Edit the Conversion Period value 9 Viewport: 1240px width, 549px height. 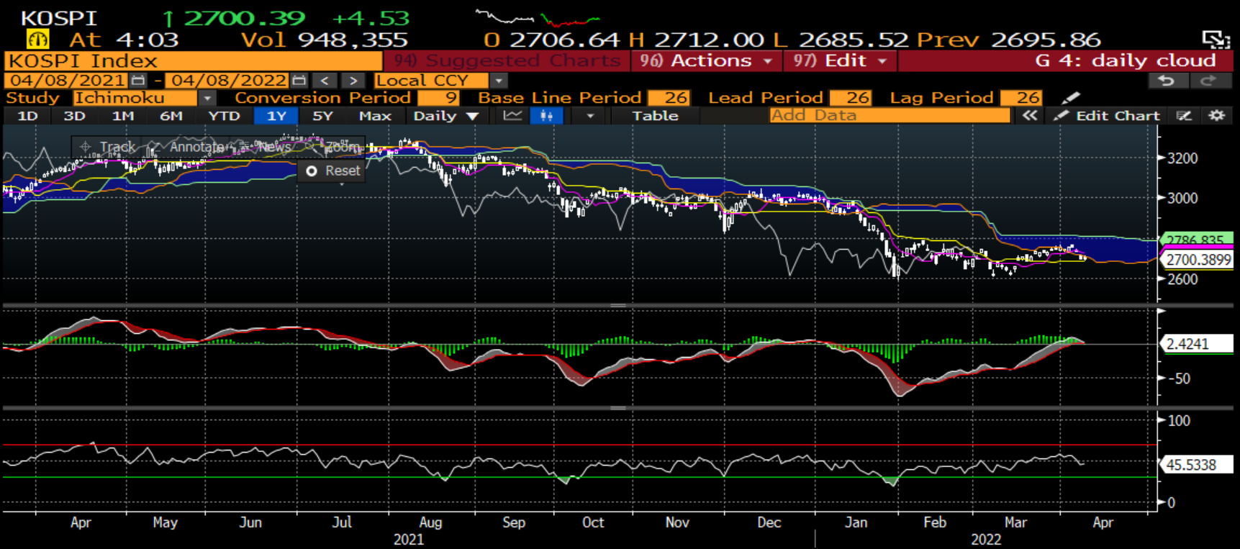click(438, 98)
